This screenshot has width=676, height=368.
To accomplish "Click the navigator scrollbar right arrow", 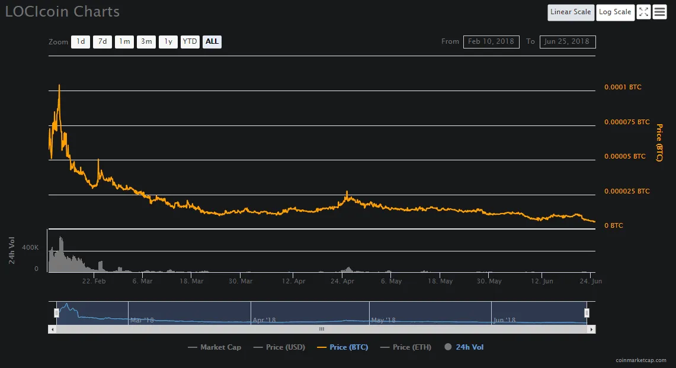I will 591,330.
